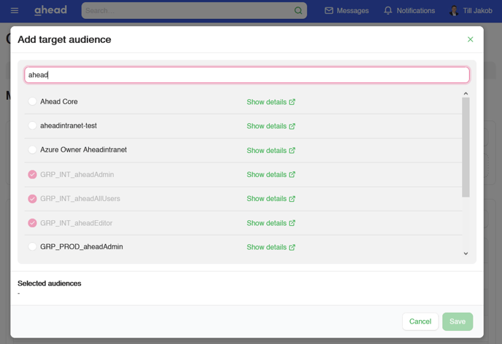
Task: Click the ahead logo
Action: [50, 10]
